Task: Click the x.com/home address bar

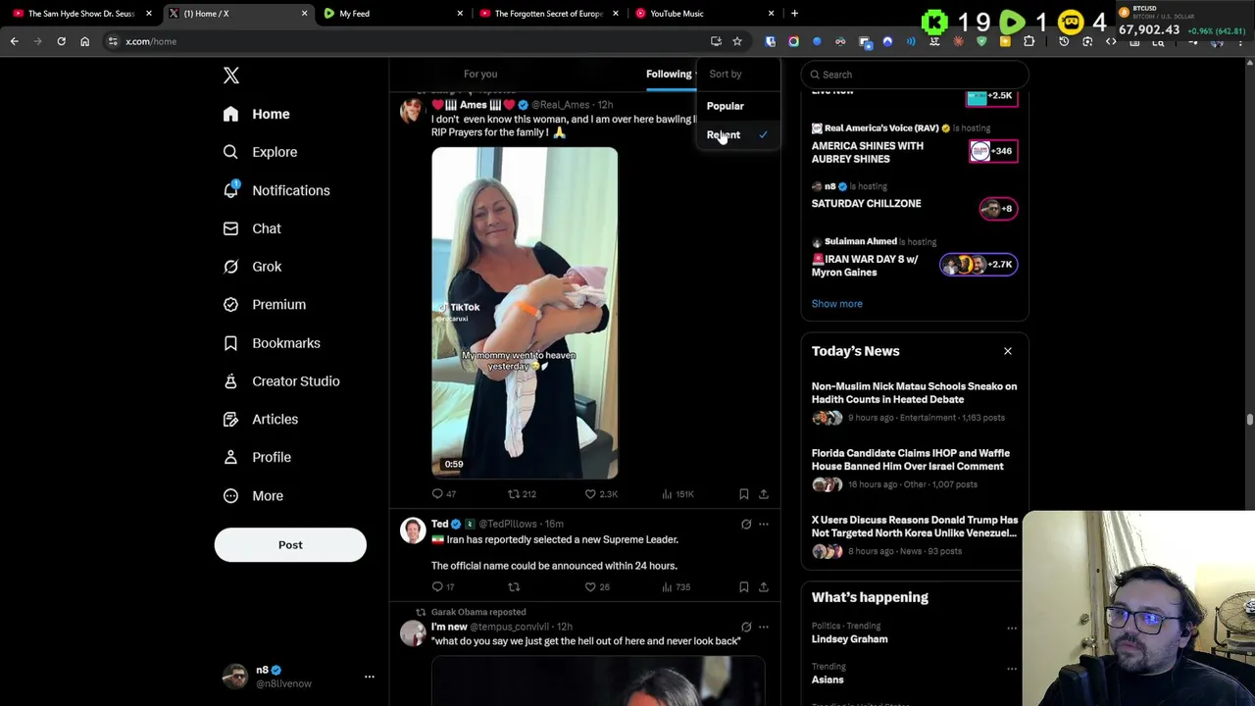Action: click(412, 41)
